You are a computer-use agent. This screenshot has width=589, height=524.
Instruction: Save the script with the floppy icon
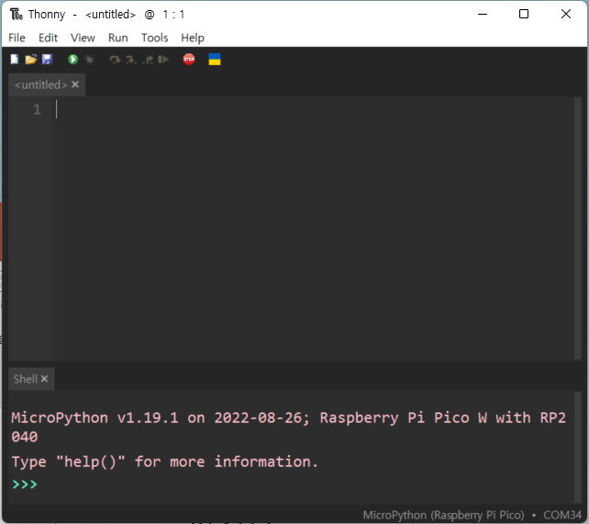[48, 60]
